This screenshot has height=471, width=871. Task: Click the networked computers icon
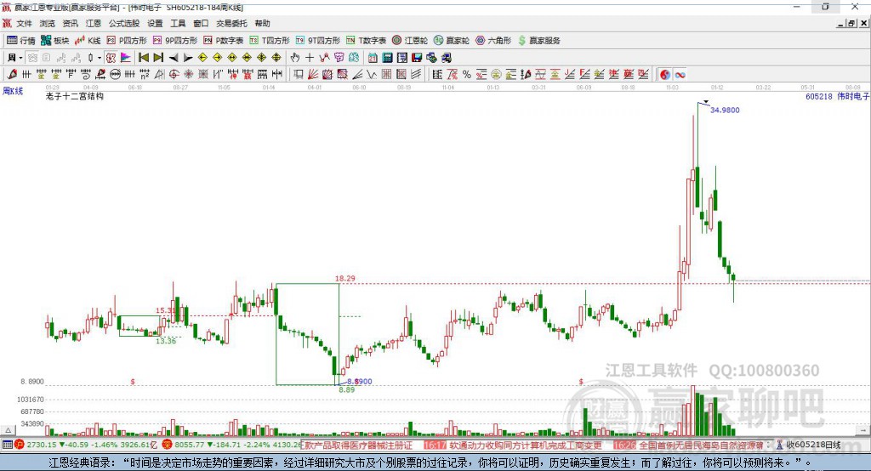tap(431, 58)
